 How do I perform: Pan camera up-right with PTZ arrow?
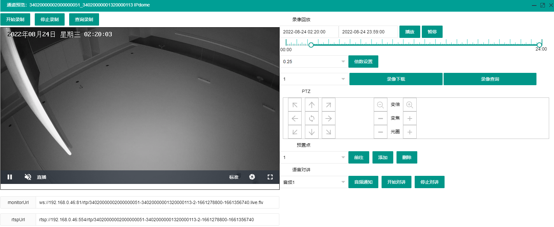[329, 105]
